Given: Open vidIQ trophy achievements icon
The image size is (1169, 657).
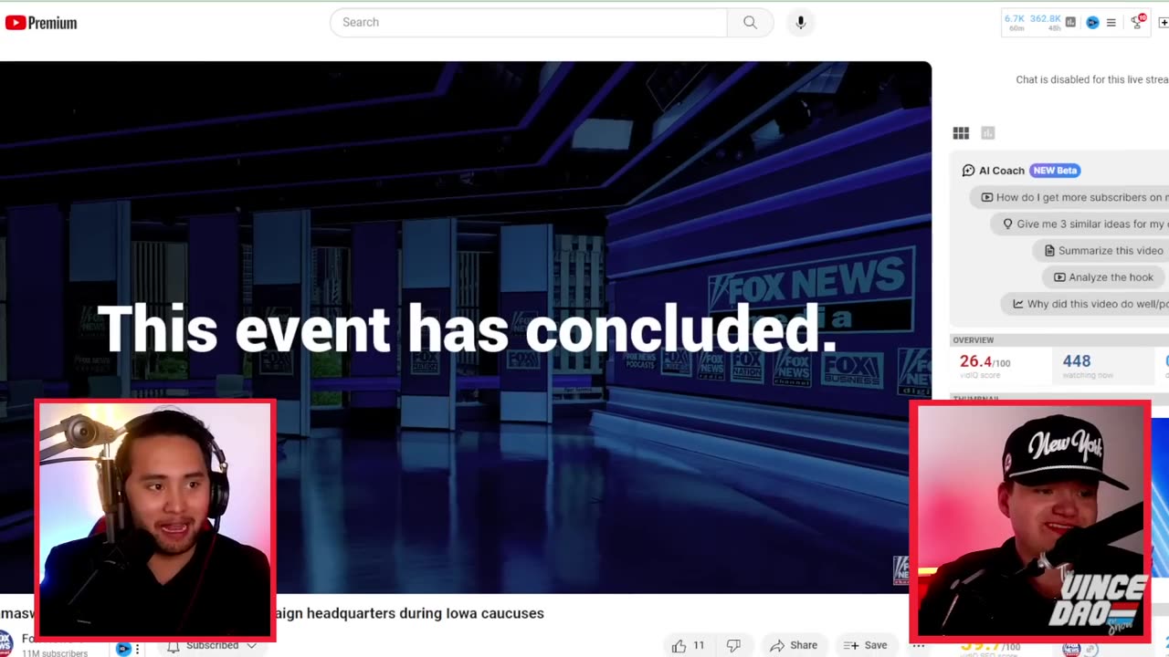Looking at the screenshot, I should pyautogui.click(x=1138, y=21).
